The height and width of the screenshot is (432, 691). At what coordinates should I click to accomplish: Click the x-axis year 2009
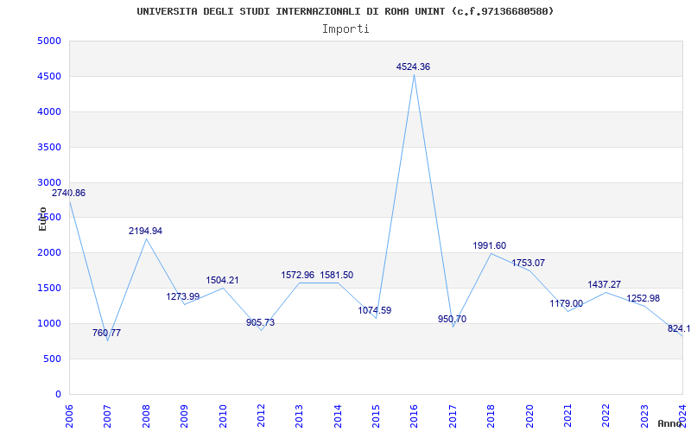coord(184,416)
